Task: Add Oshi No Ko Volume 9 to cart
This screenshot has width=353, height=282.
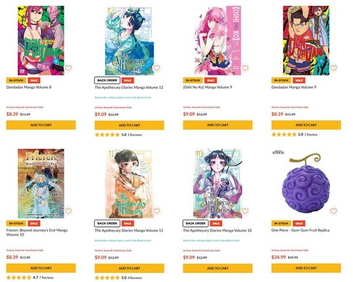Action: [x=218, y=125]
